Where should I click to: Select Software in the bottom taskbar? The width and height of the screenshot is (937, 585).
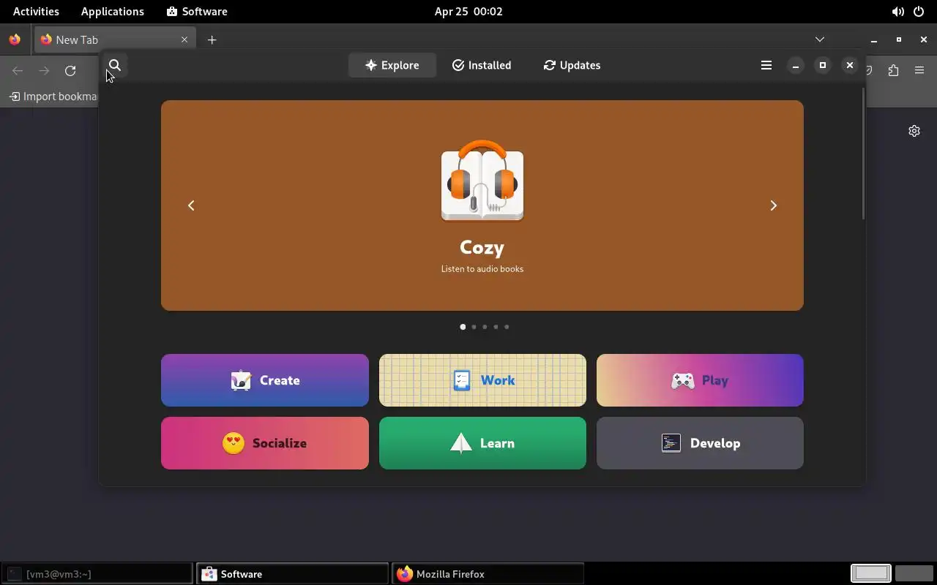click(x=292, y=574)
